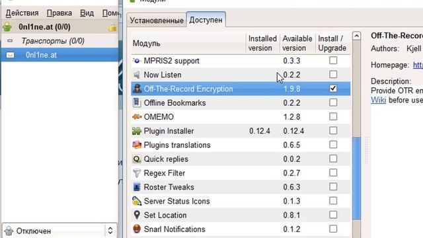Open the Отключен status dropdown
The image size is (423, 238).
click(x=59, y=231)
